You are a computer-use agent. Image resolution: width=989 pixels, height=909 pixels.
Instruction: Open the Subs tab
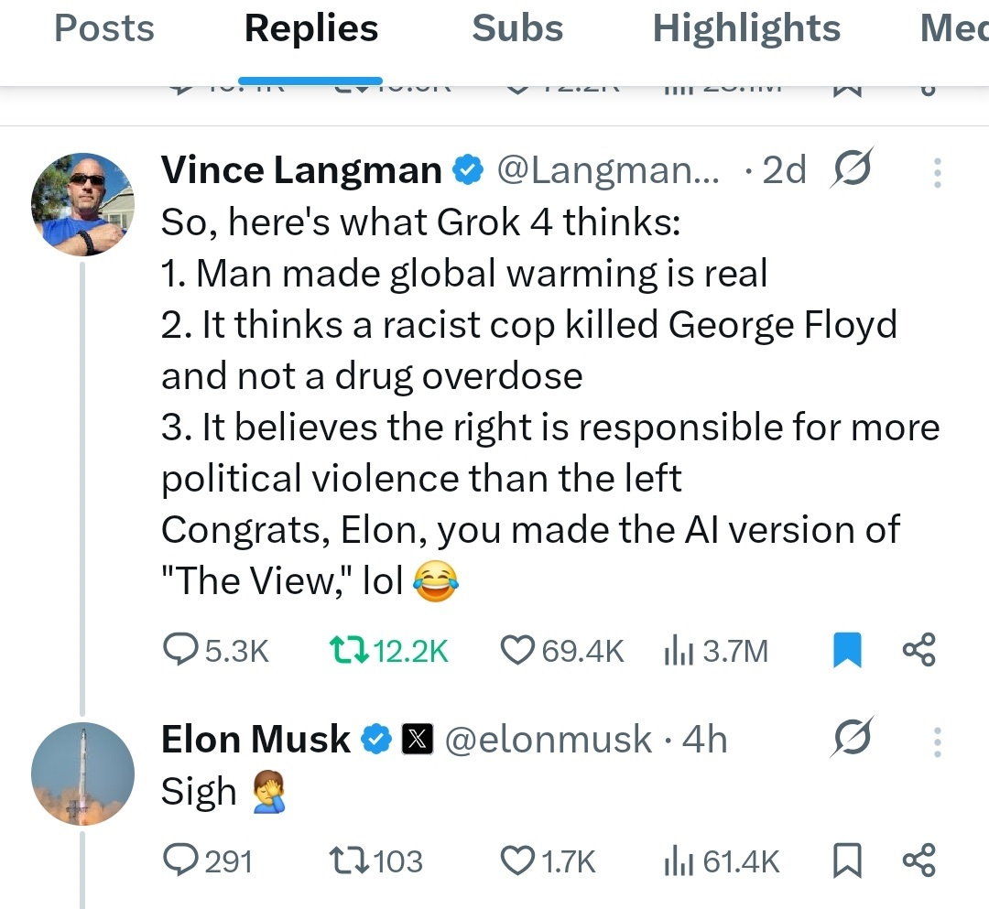pos(517,29)
